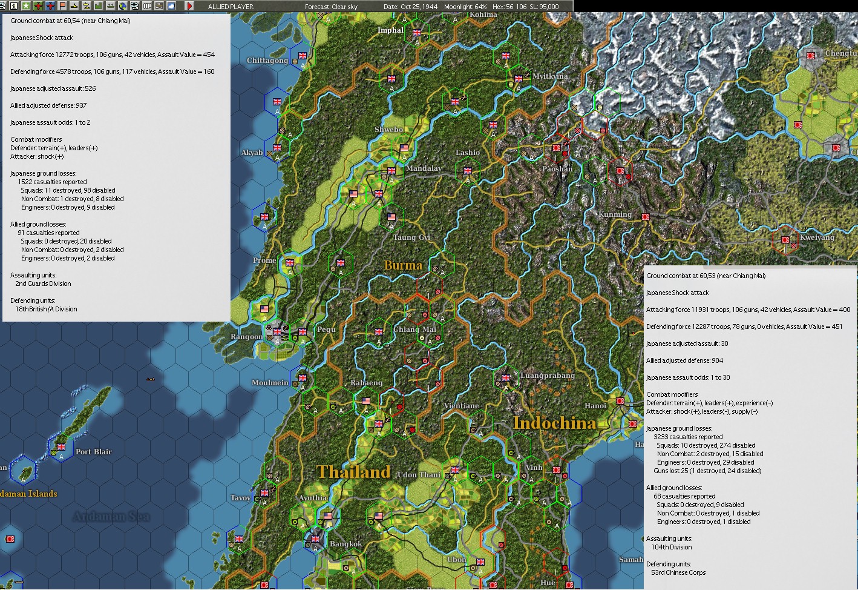Click '53rd Chinese Corps' defending unit
Image resolution: width=858 pixels, height=590 pixels.
(x=678, y=572)
